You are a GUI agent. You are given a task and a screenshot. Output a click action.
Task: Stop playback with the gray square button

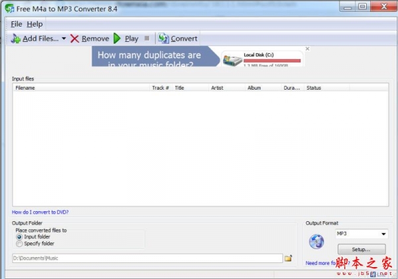click(147, 38)
